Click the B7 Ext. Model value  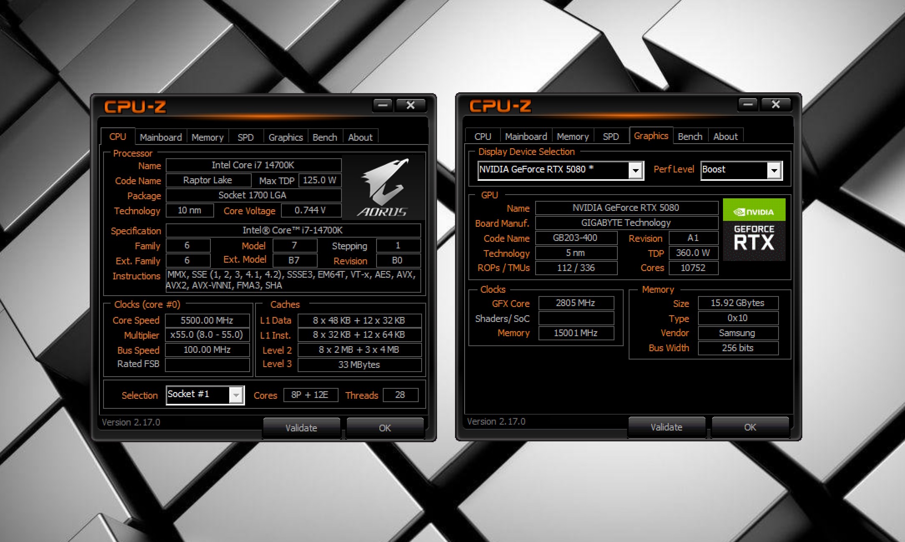[295, 261]
